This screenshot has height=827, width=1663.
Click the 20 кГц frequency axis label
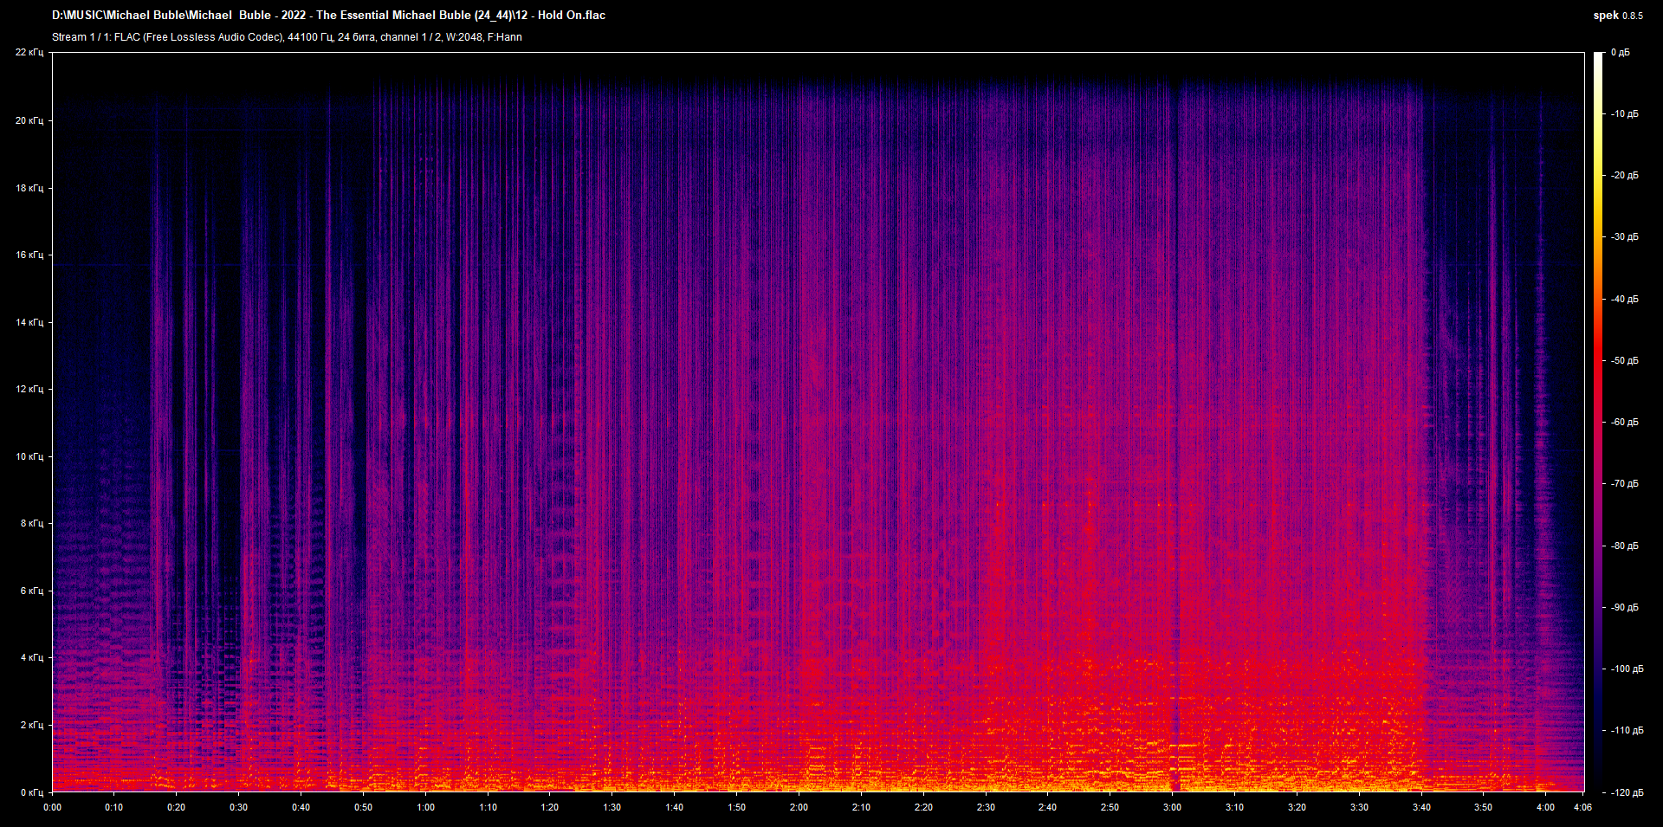point(29,120)
